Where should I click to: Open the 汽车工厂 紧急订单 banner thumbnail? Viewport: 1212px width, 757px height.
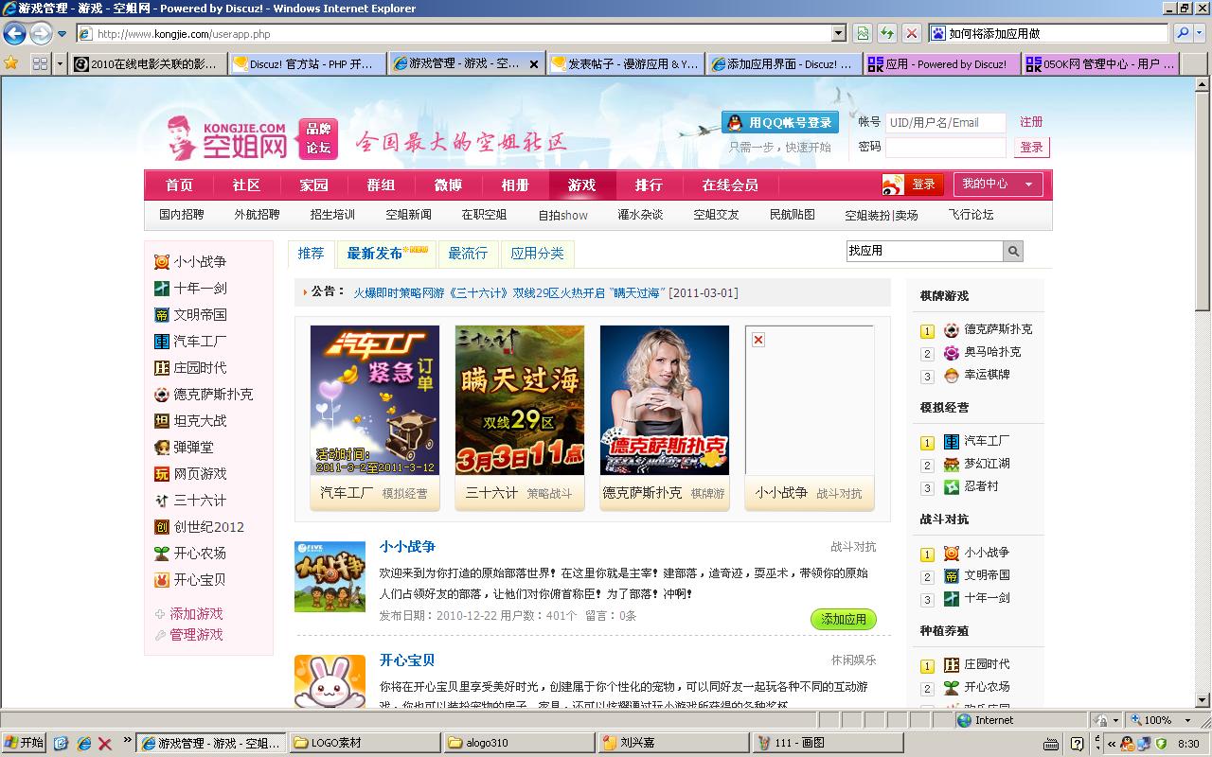375,400
